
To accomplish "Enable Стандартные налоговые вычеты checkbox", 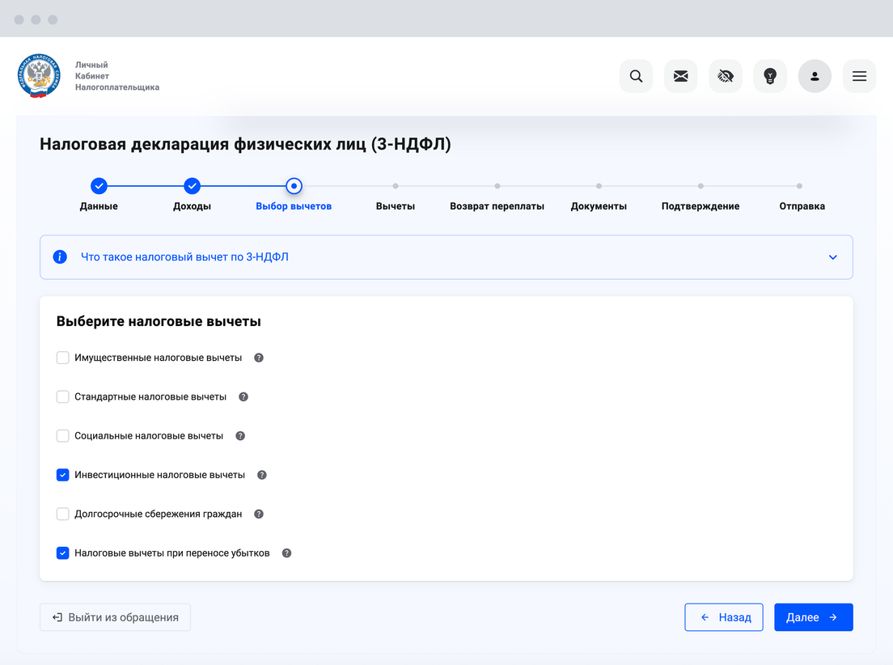I will coord(62,396).
